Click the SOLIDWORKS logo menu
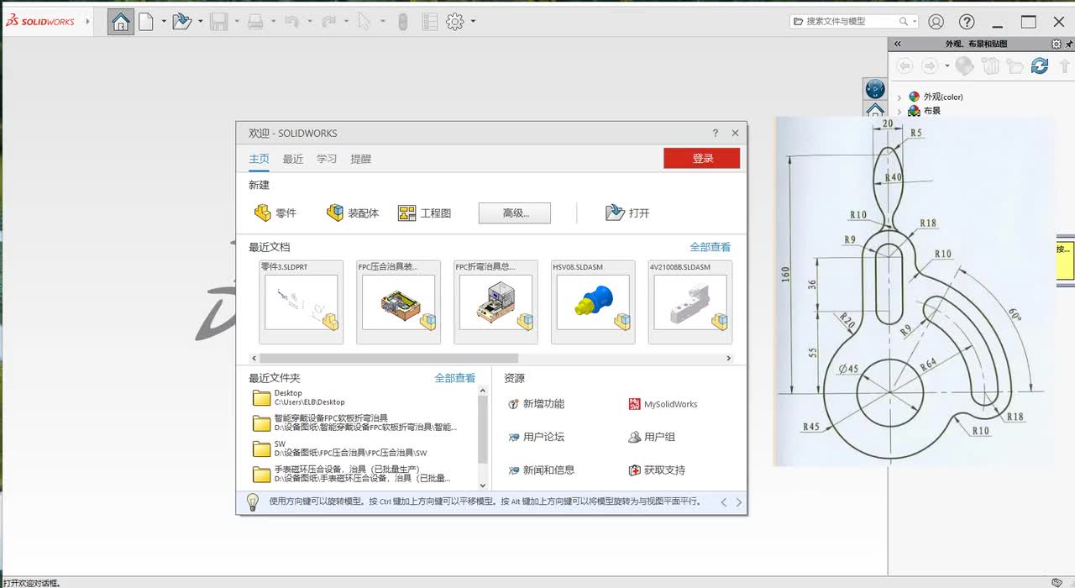Viewport: 1075px width, 588px height. point(40,22)
